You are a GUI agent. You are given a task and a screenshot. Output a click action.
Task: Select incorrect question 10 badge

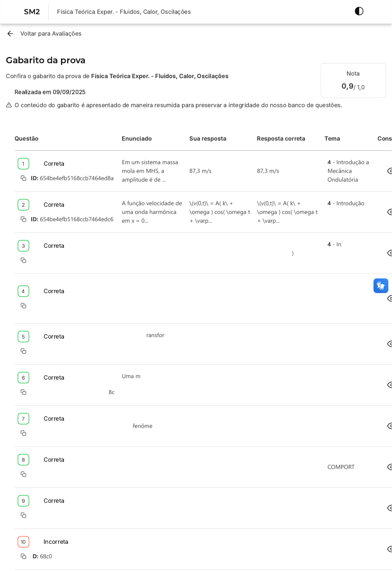tap(23, 542)
